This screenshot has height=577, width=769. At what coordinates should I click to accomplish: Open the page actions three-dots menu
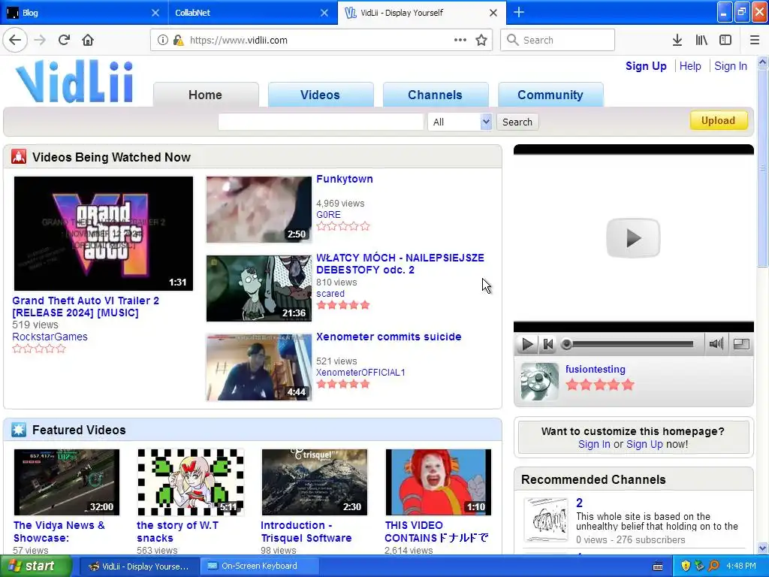460,40
